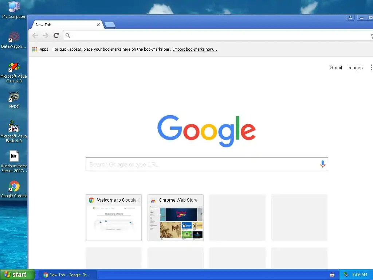The image size is (373, 280).
Task: Select Windows Home Server 2007 archive file
Action: click(x=14, y=162)
